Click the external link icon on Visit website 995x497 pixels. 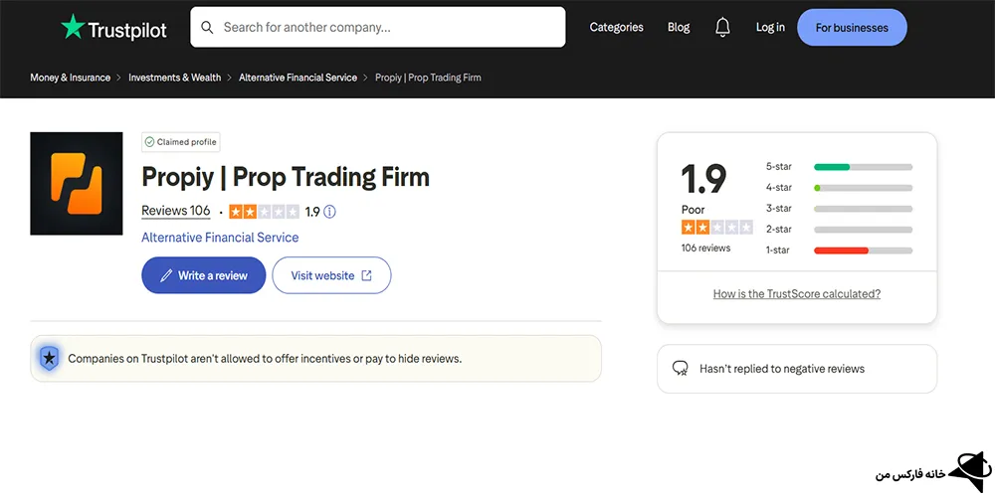366,275
